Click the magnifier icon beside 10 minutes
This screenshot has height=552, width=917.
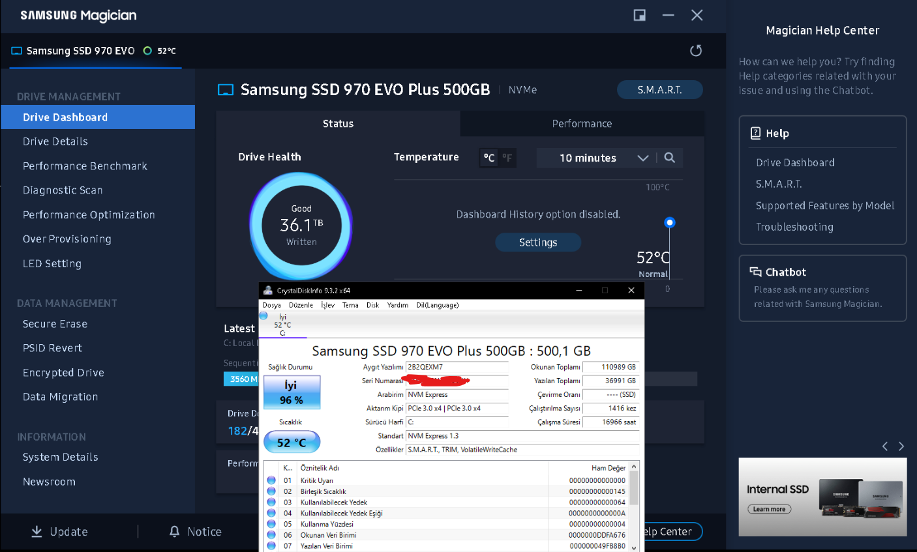click(669, 158)
